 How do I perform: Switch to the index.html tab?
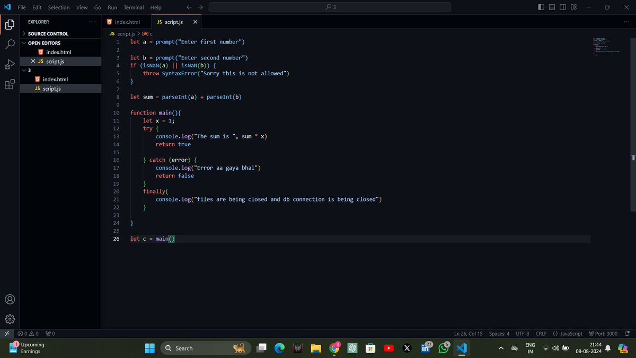pyautogui.click(x=126, y=22)
